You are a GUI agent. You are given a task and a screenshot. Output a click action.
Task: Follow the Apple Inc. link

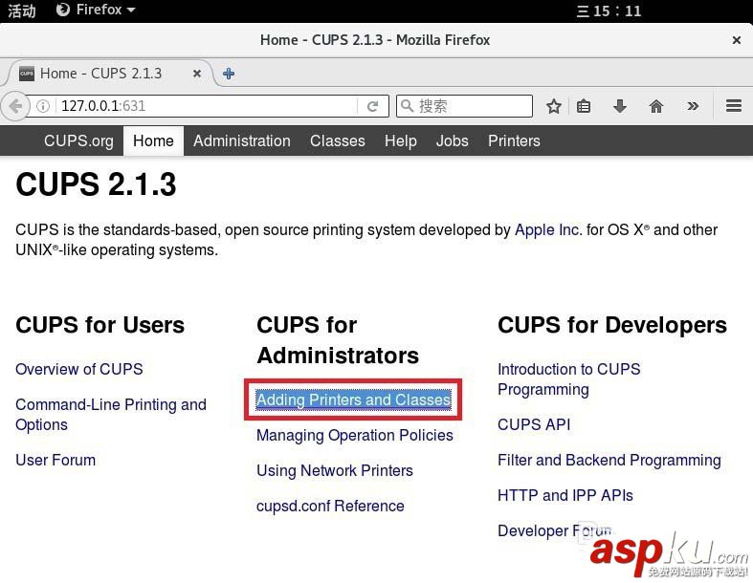coord(547,229)
